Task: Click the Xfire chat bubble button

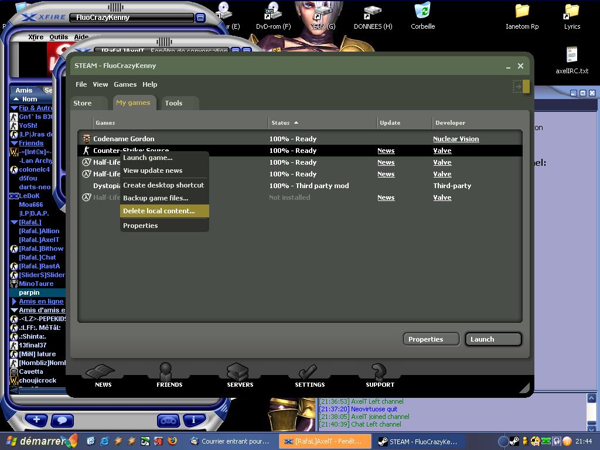Action: pyautogui.click(x=62, y=421)
